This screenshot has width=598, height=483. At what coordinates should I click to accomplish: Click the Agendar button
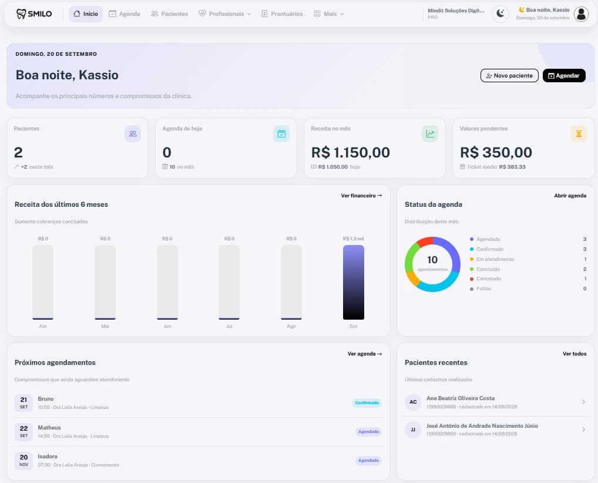564,76
